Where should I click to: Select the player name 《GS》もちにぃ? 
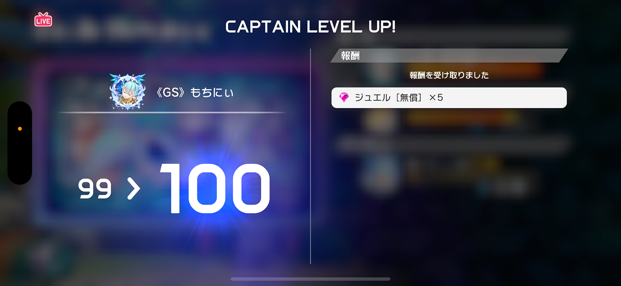pyautogui.click(x=195, y=93)
